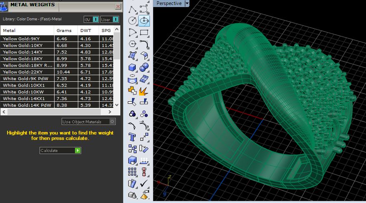Viewport: 366px width, 203px height.
Task: Select the Yellow Gold:14KY row
Action: tap(57, 52)
